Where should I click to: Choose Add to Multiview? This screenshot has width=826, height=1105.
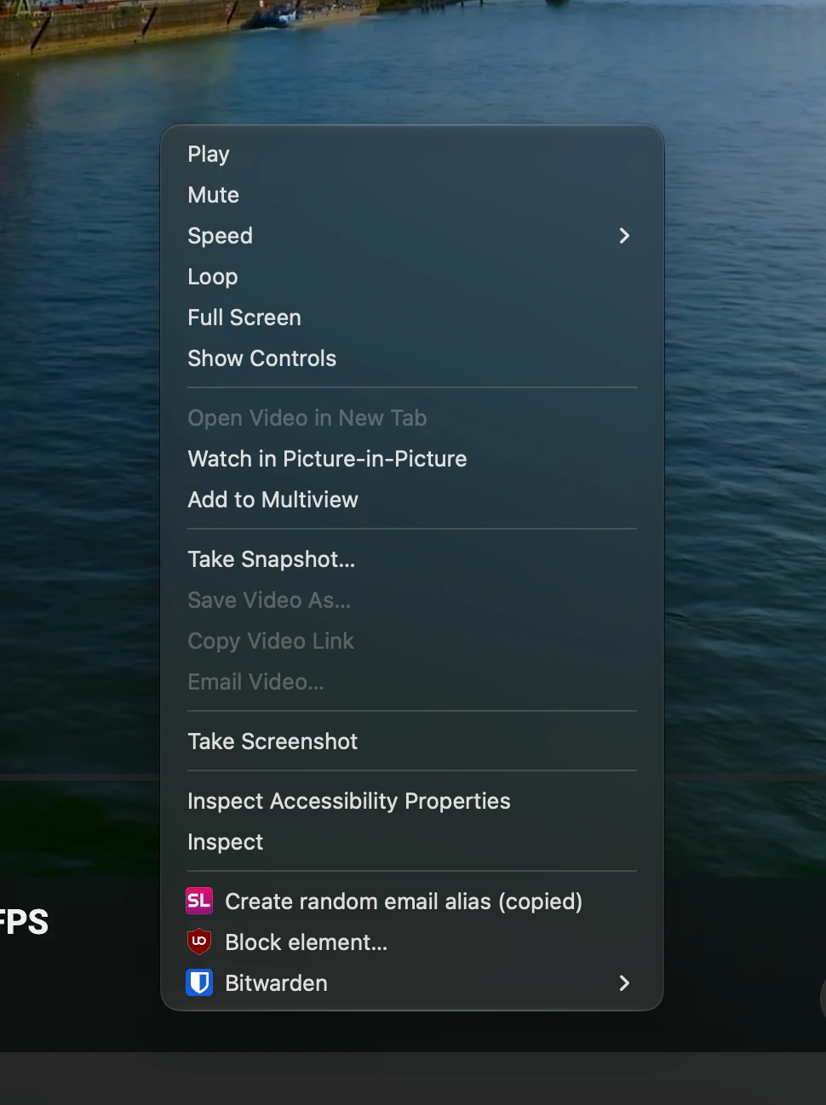pyautogui.click(x=412, y=500)
